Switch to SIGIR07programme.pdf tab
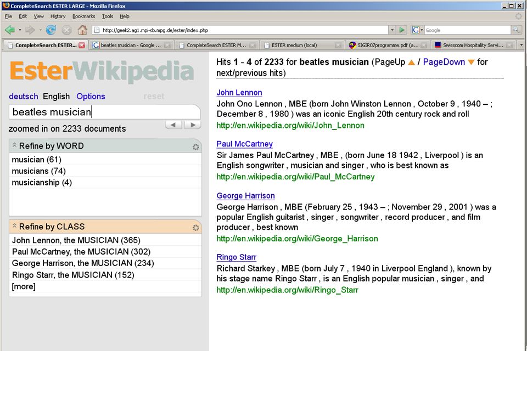This screenshot has height=395, width=527. (x=388, y=45)
